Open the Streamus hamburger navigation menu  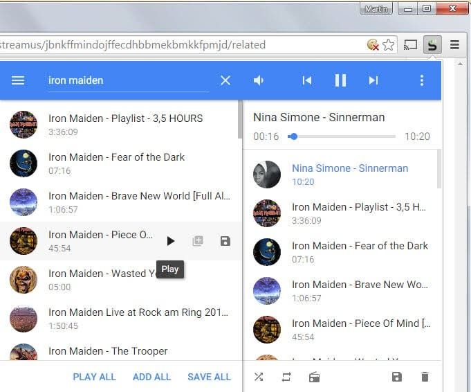(18, 80)
